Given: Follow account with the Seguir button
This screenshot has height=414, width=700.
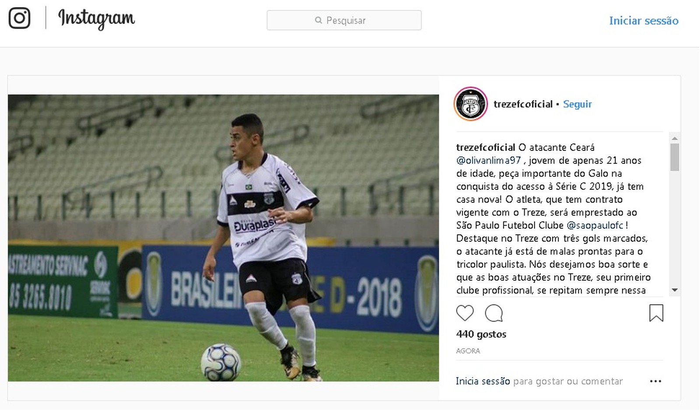Looking at the screenshot, I should click(577, 104).
